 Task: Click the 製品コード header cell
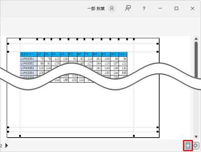pyautogui.click(x=29, y=54)
